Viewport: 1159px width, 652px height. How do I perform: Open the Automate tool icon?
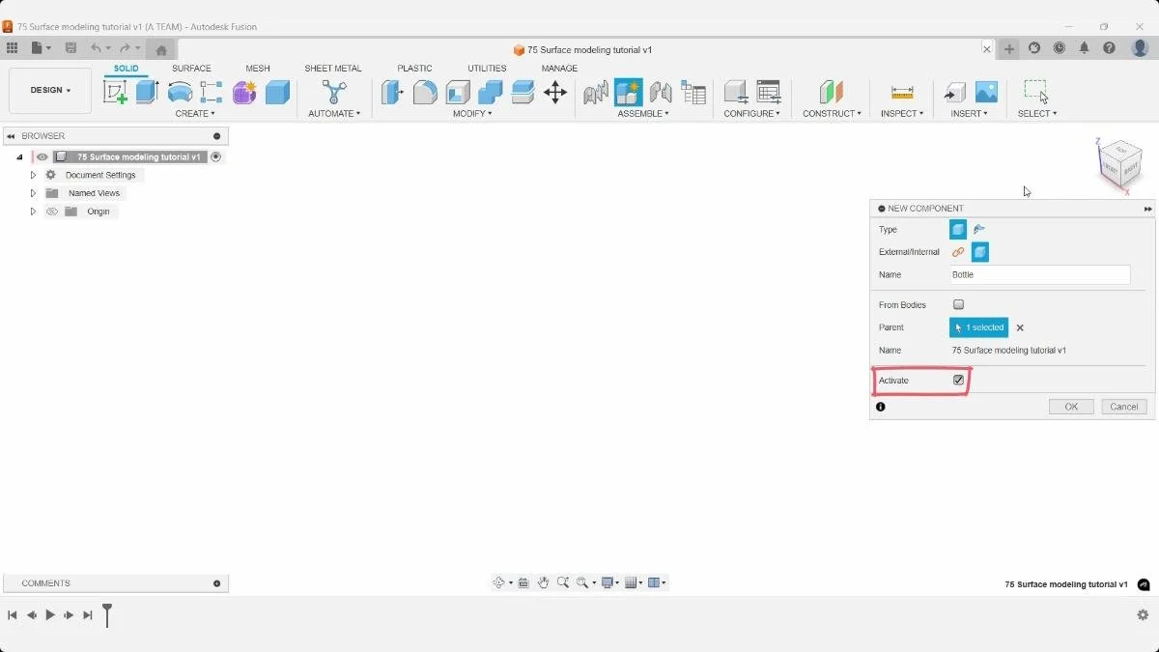click(x=334, y=92)
